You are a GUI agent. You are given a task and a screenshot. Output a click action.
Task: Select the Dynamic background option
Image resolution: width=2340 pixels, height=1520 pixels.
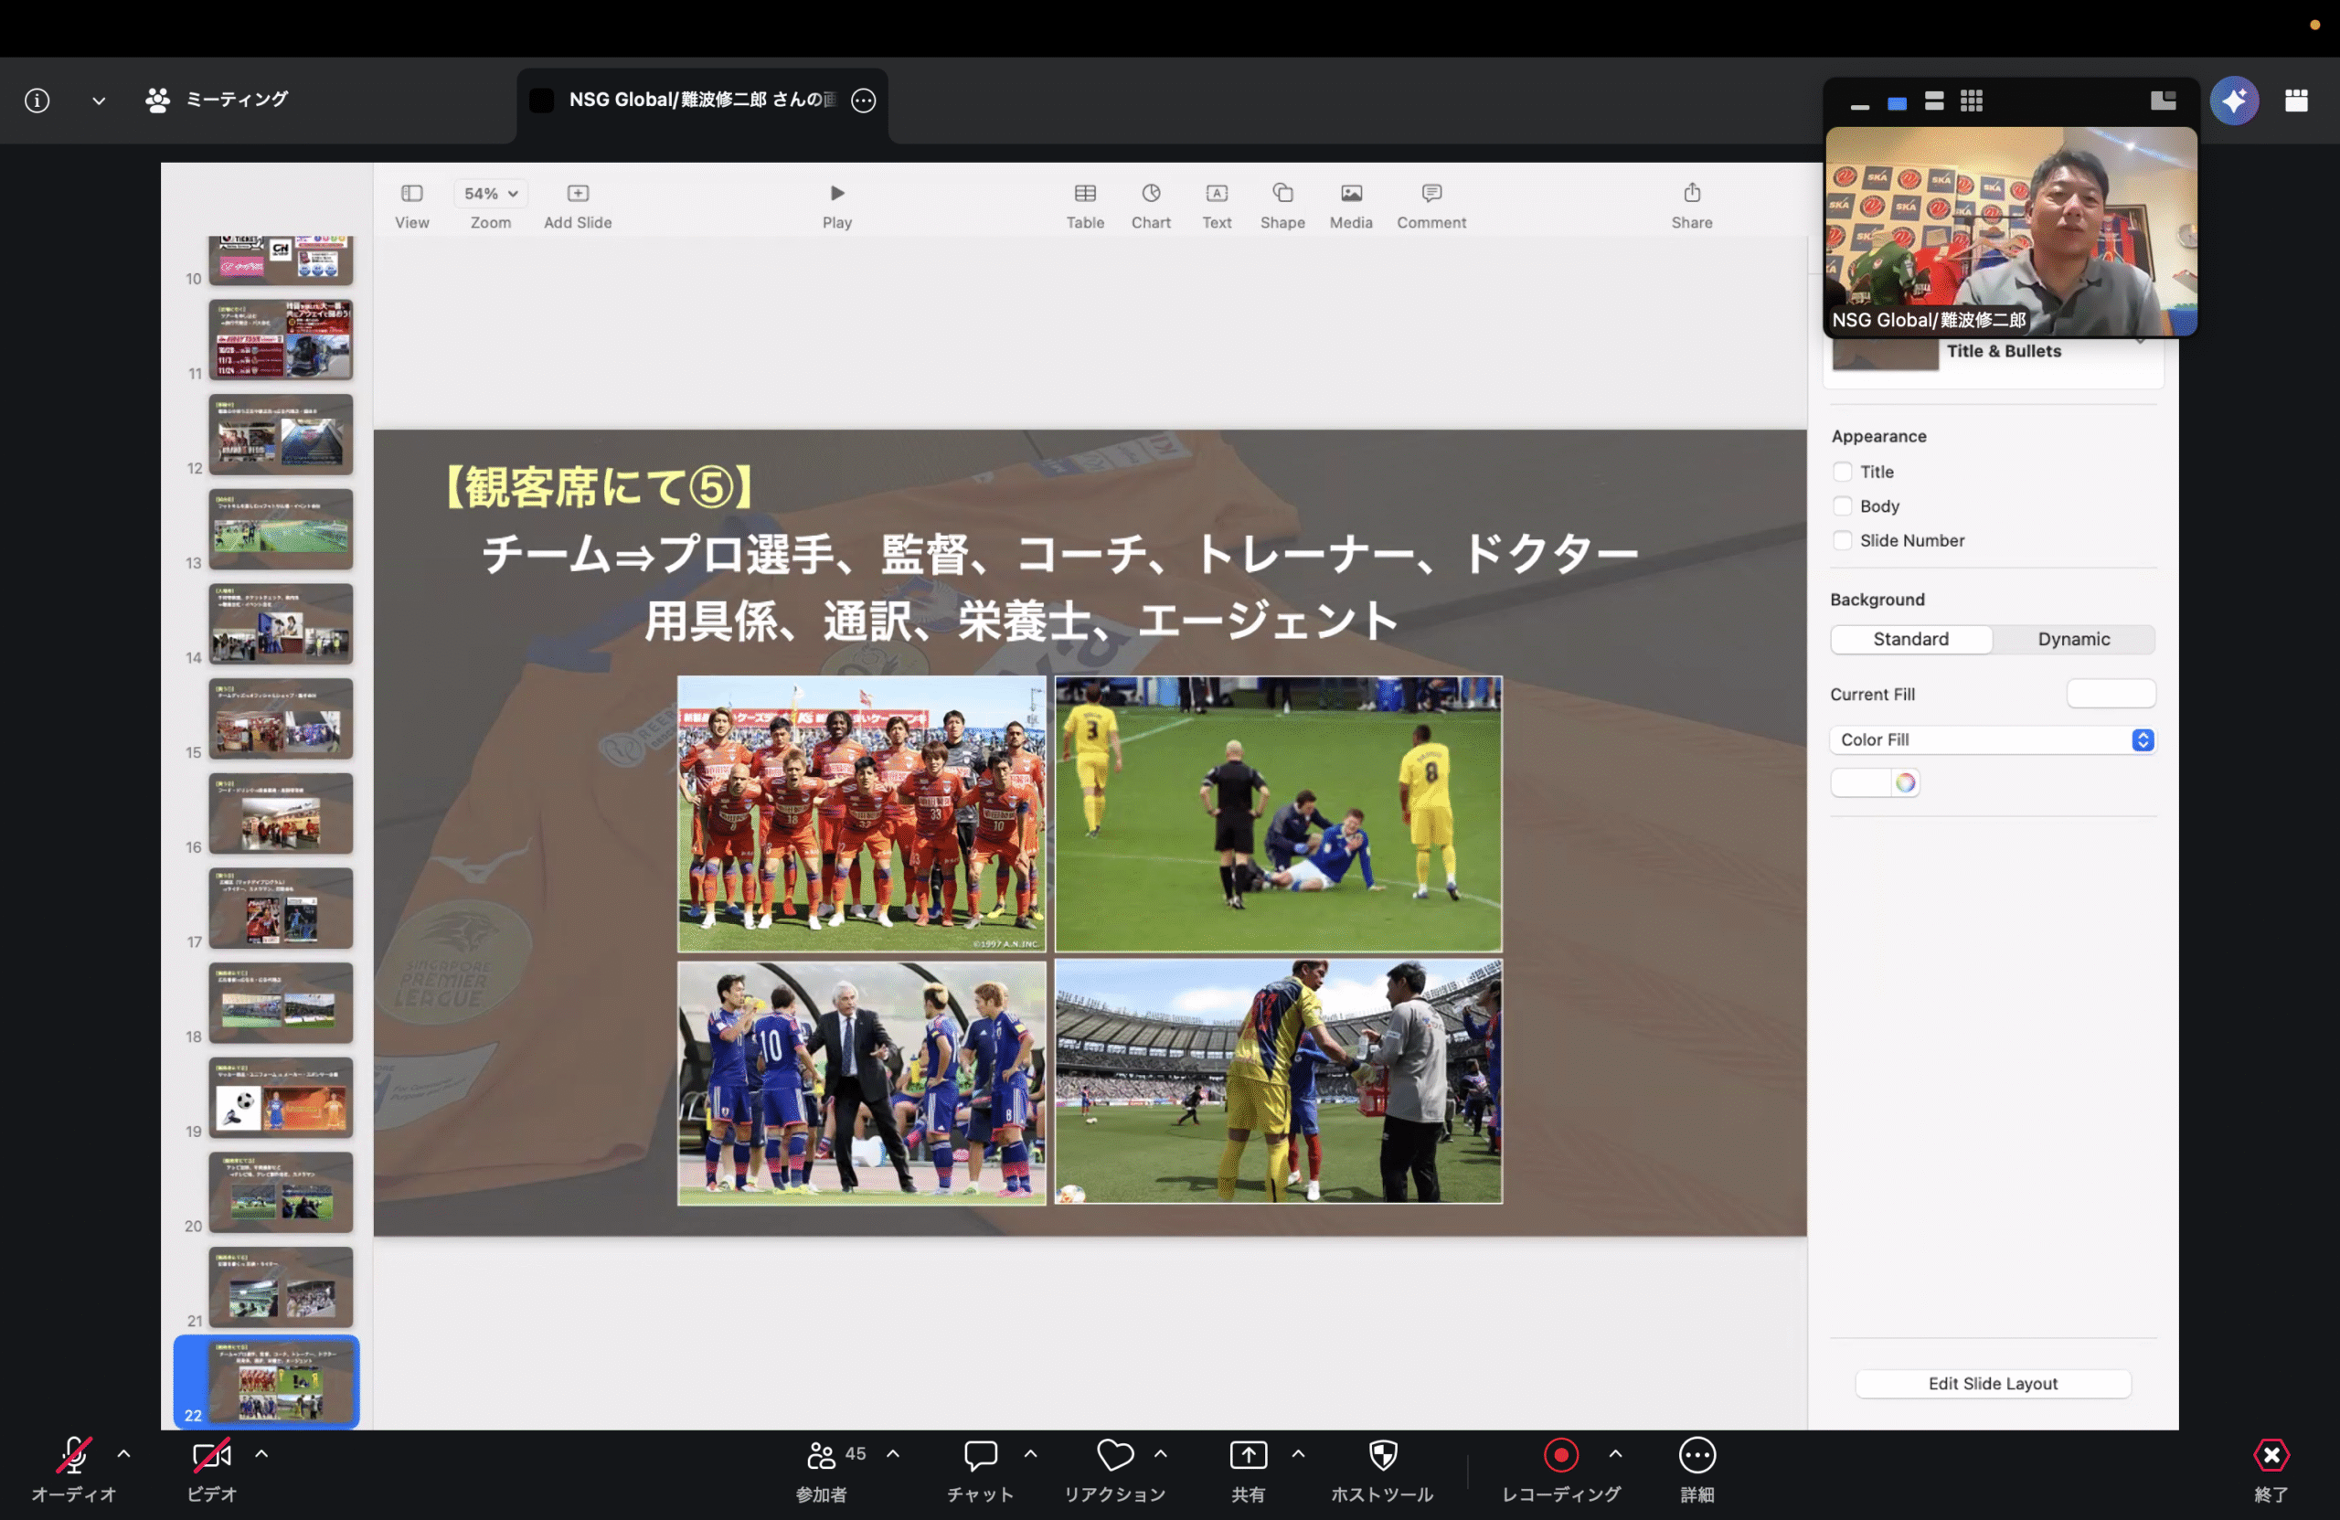pos(2074,639)
